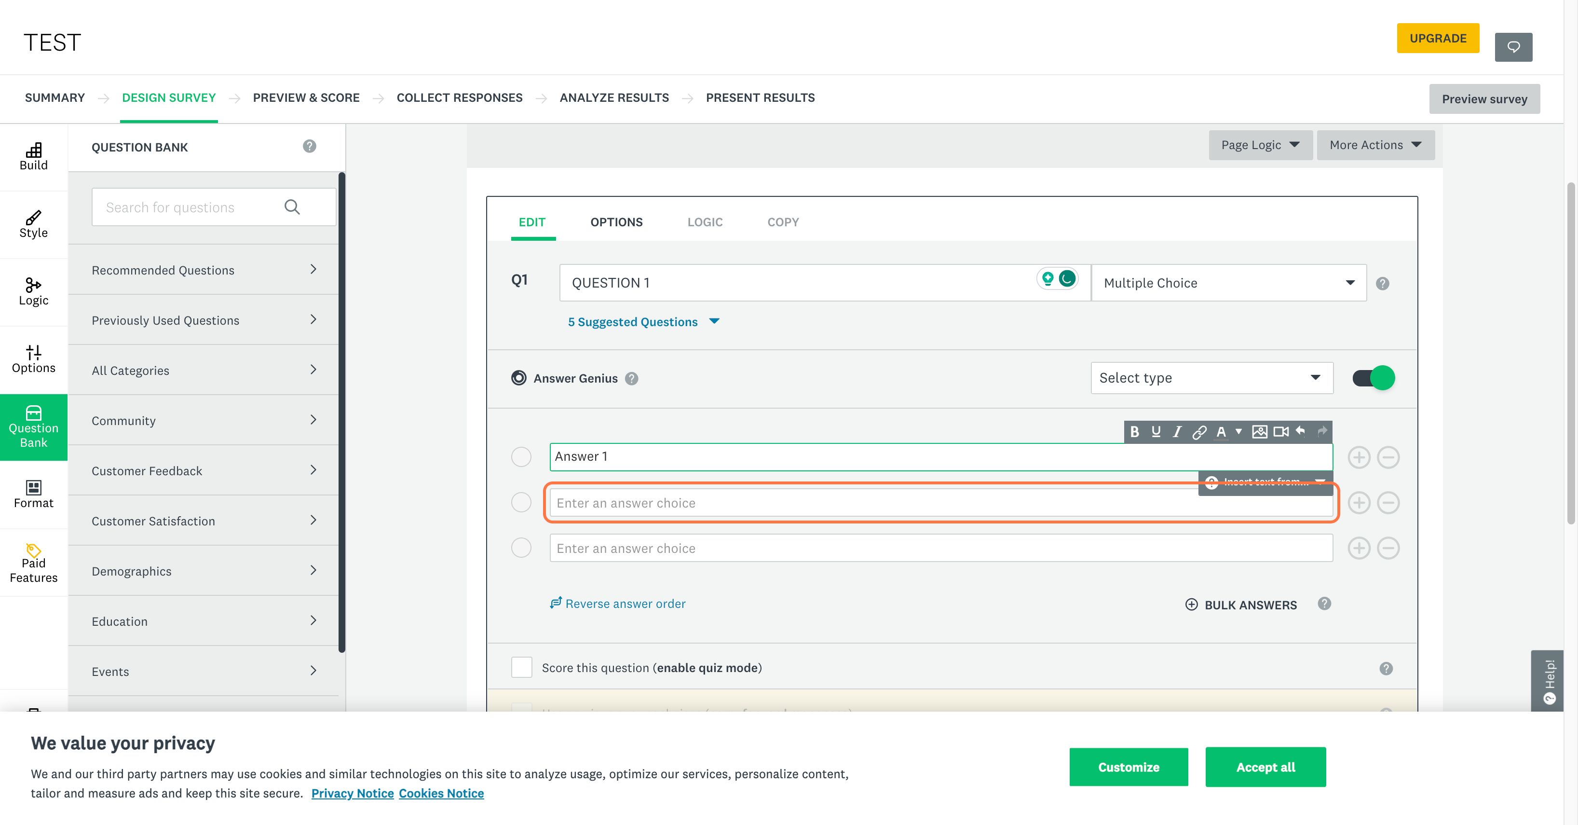Click the search magnifier icon
The image size is (1578, 825).
[292, 207]
